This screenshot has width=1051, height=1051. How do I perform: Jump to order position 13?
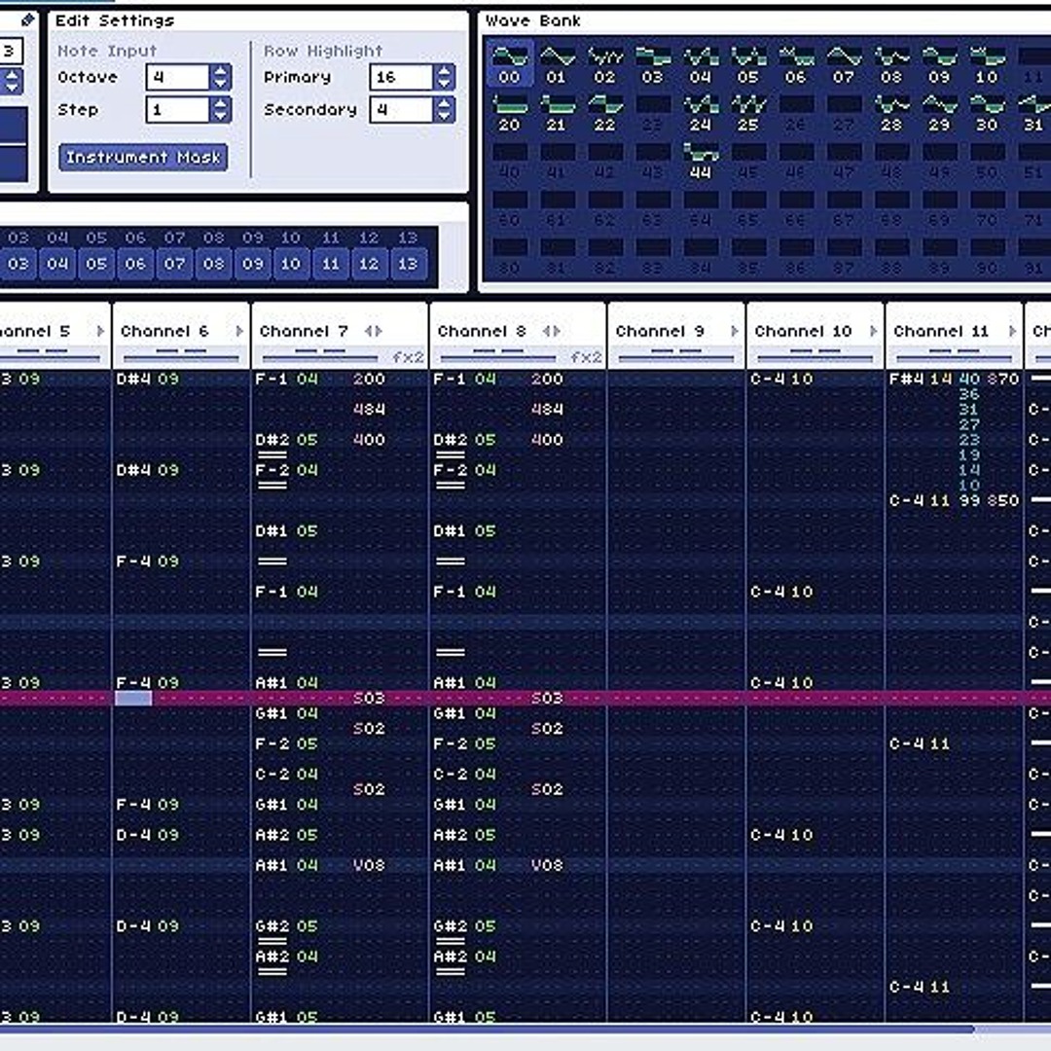(408, 263)
